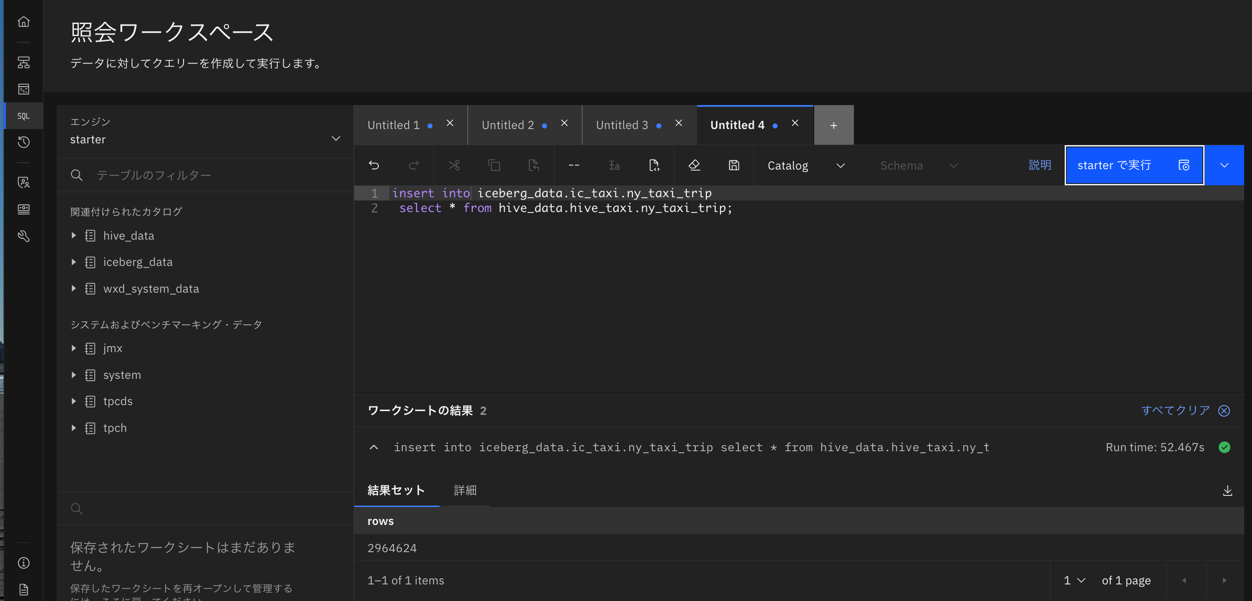Viewport: 1252px width, 601px height.
Task: Click the すべてクリア link
Action: click(1174, 411)
